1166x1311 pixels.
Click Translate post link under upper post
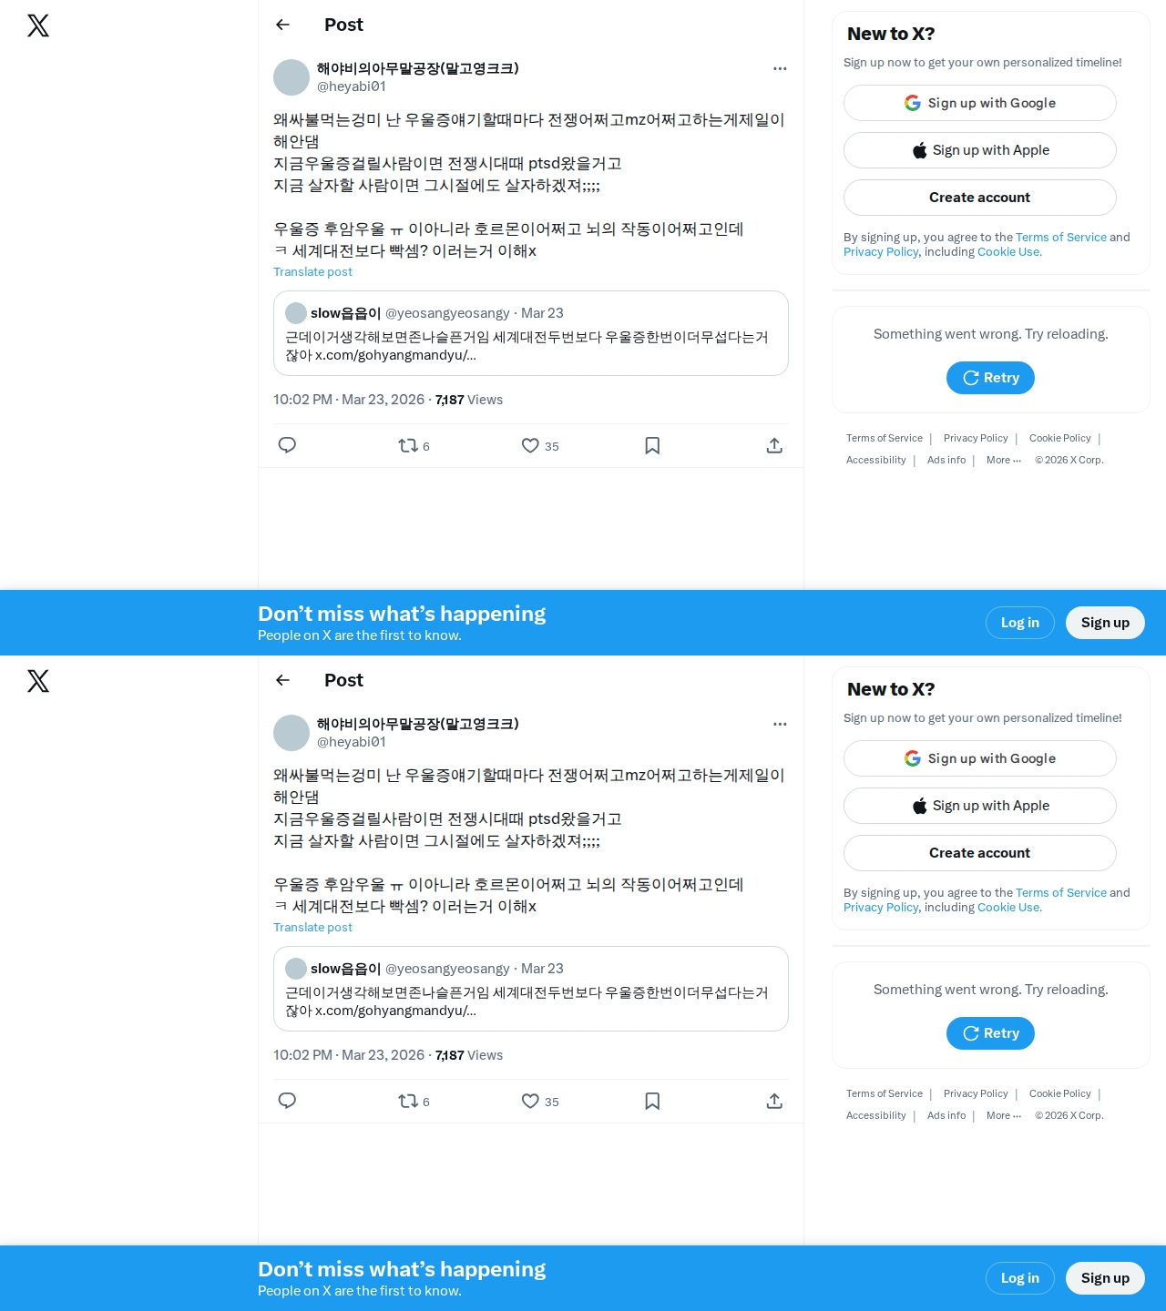[x=312, y=271]
